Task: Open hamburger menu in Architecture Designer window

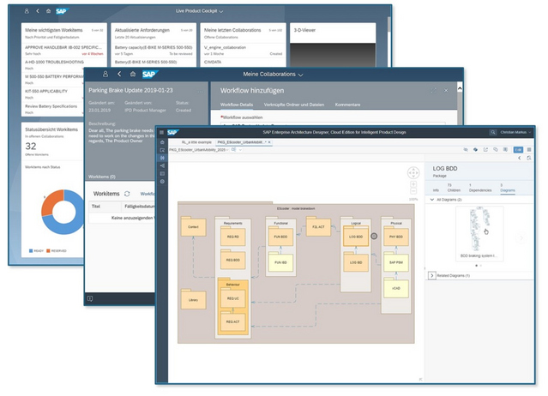Action: (x=161, y=132)
